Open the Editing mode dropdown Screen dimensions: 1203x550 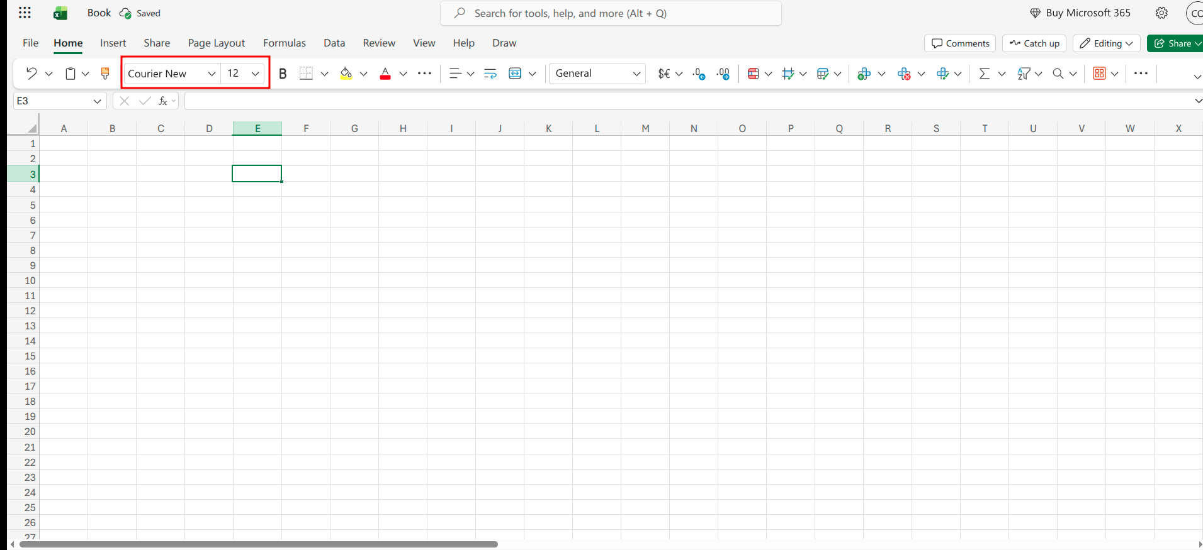tap(1106, 43)
